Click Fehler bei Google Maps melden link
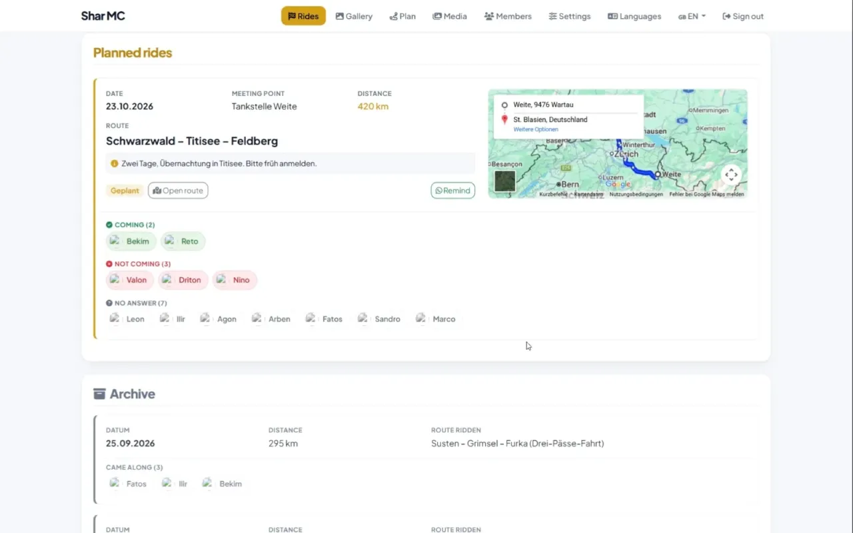Viewport: 853px width, 533px height. [706, 195]
